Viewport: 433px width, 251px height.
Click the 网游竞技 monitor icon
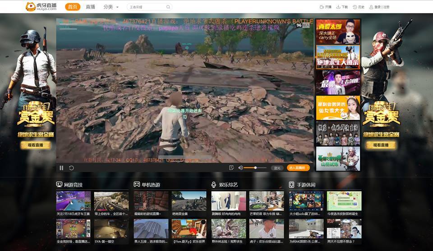click(59, 184)
